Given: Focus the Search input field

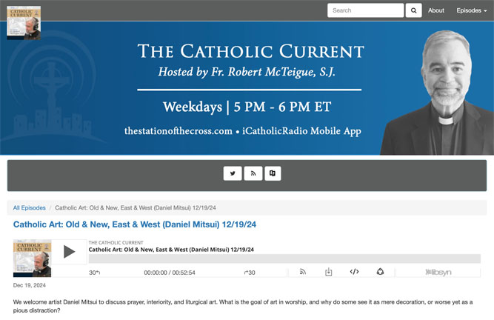Looking at the screenshot, I should [365, 10].
